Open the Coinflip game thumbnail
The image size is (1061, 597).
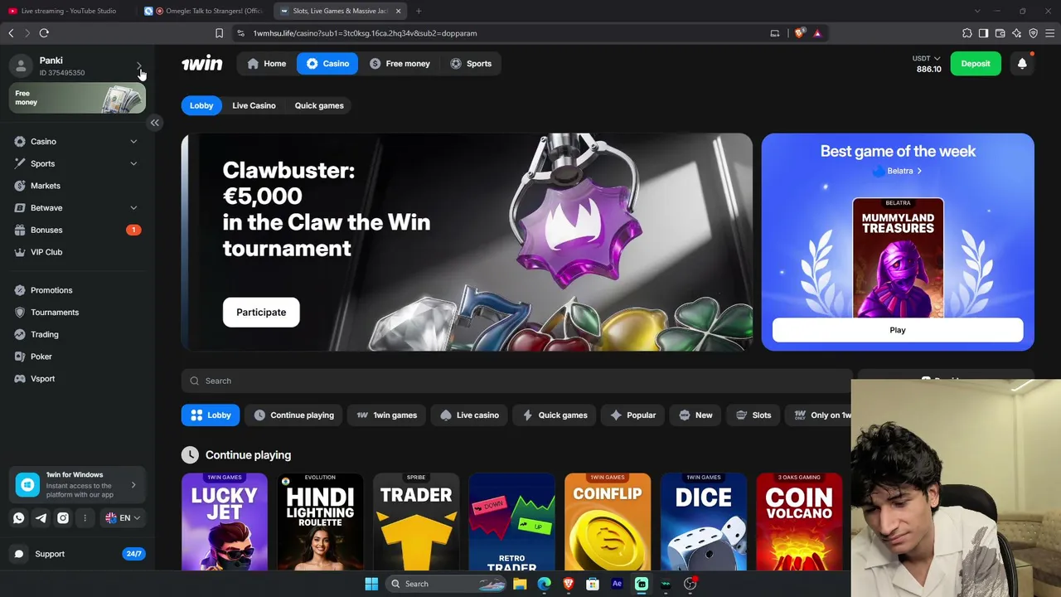coord(608,522)
